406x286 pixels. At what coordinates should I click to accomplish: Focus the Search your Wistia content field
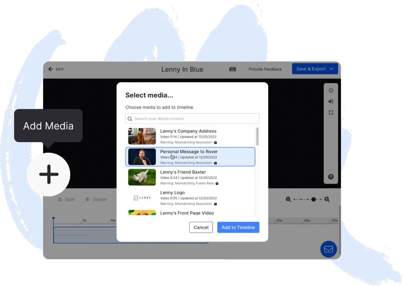coord(192,119)
